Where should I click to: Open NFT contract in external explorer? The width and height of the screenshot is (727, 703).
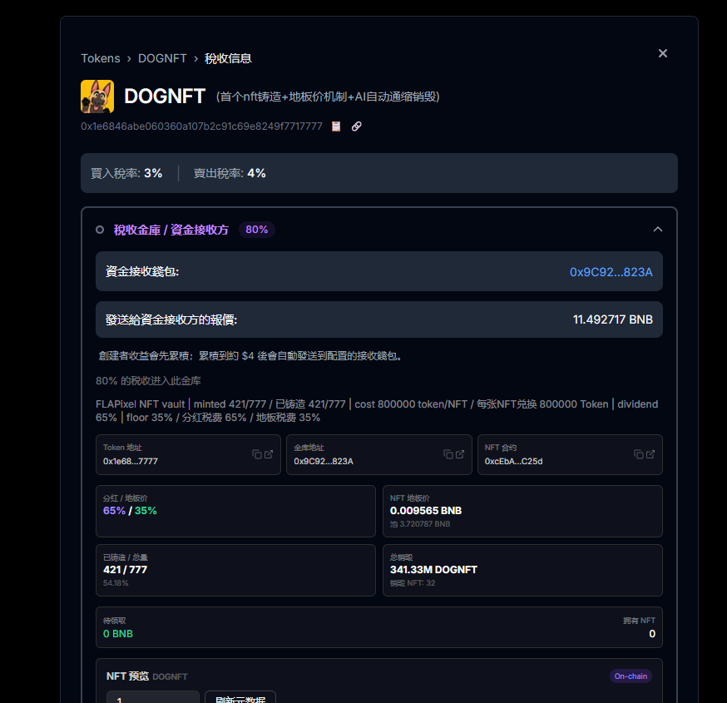tap(650, 454)
